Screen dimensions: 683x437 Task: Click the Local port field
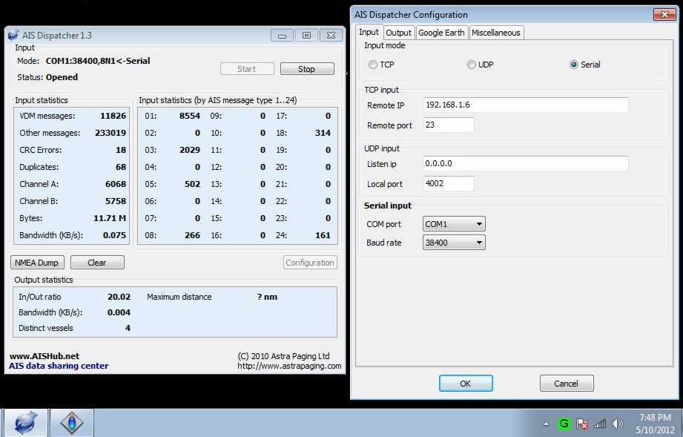point(449,183)
